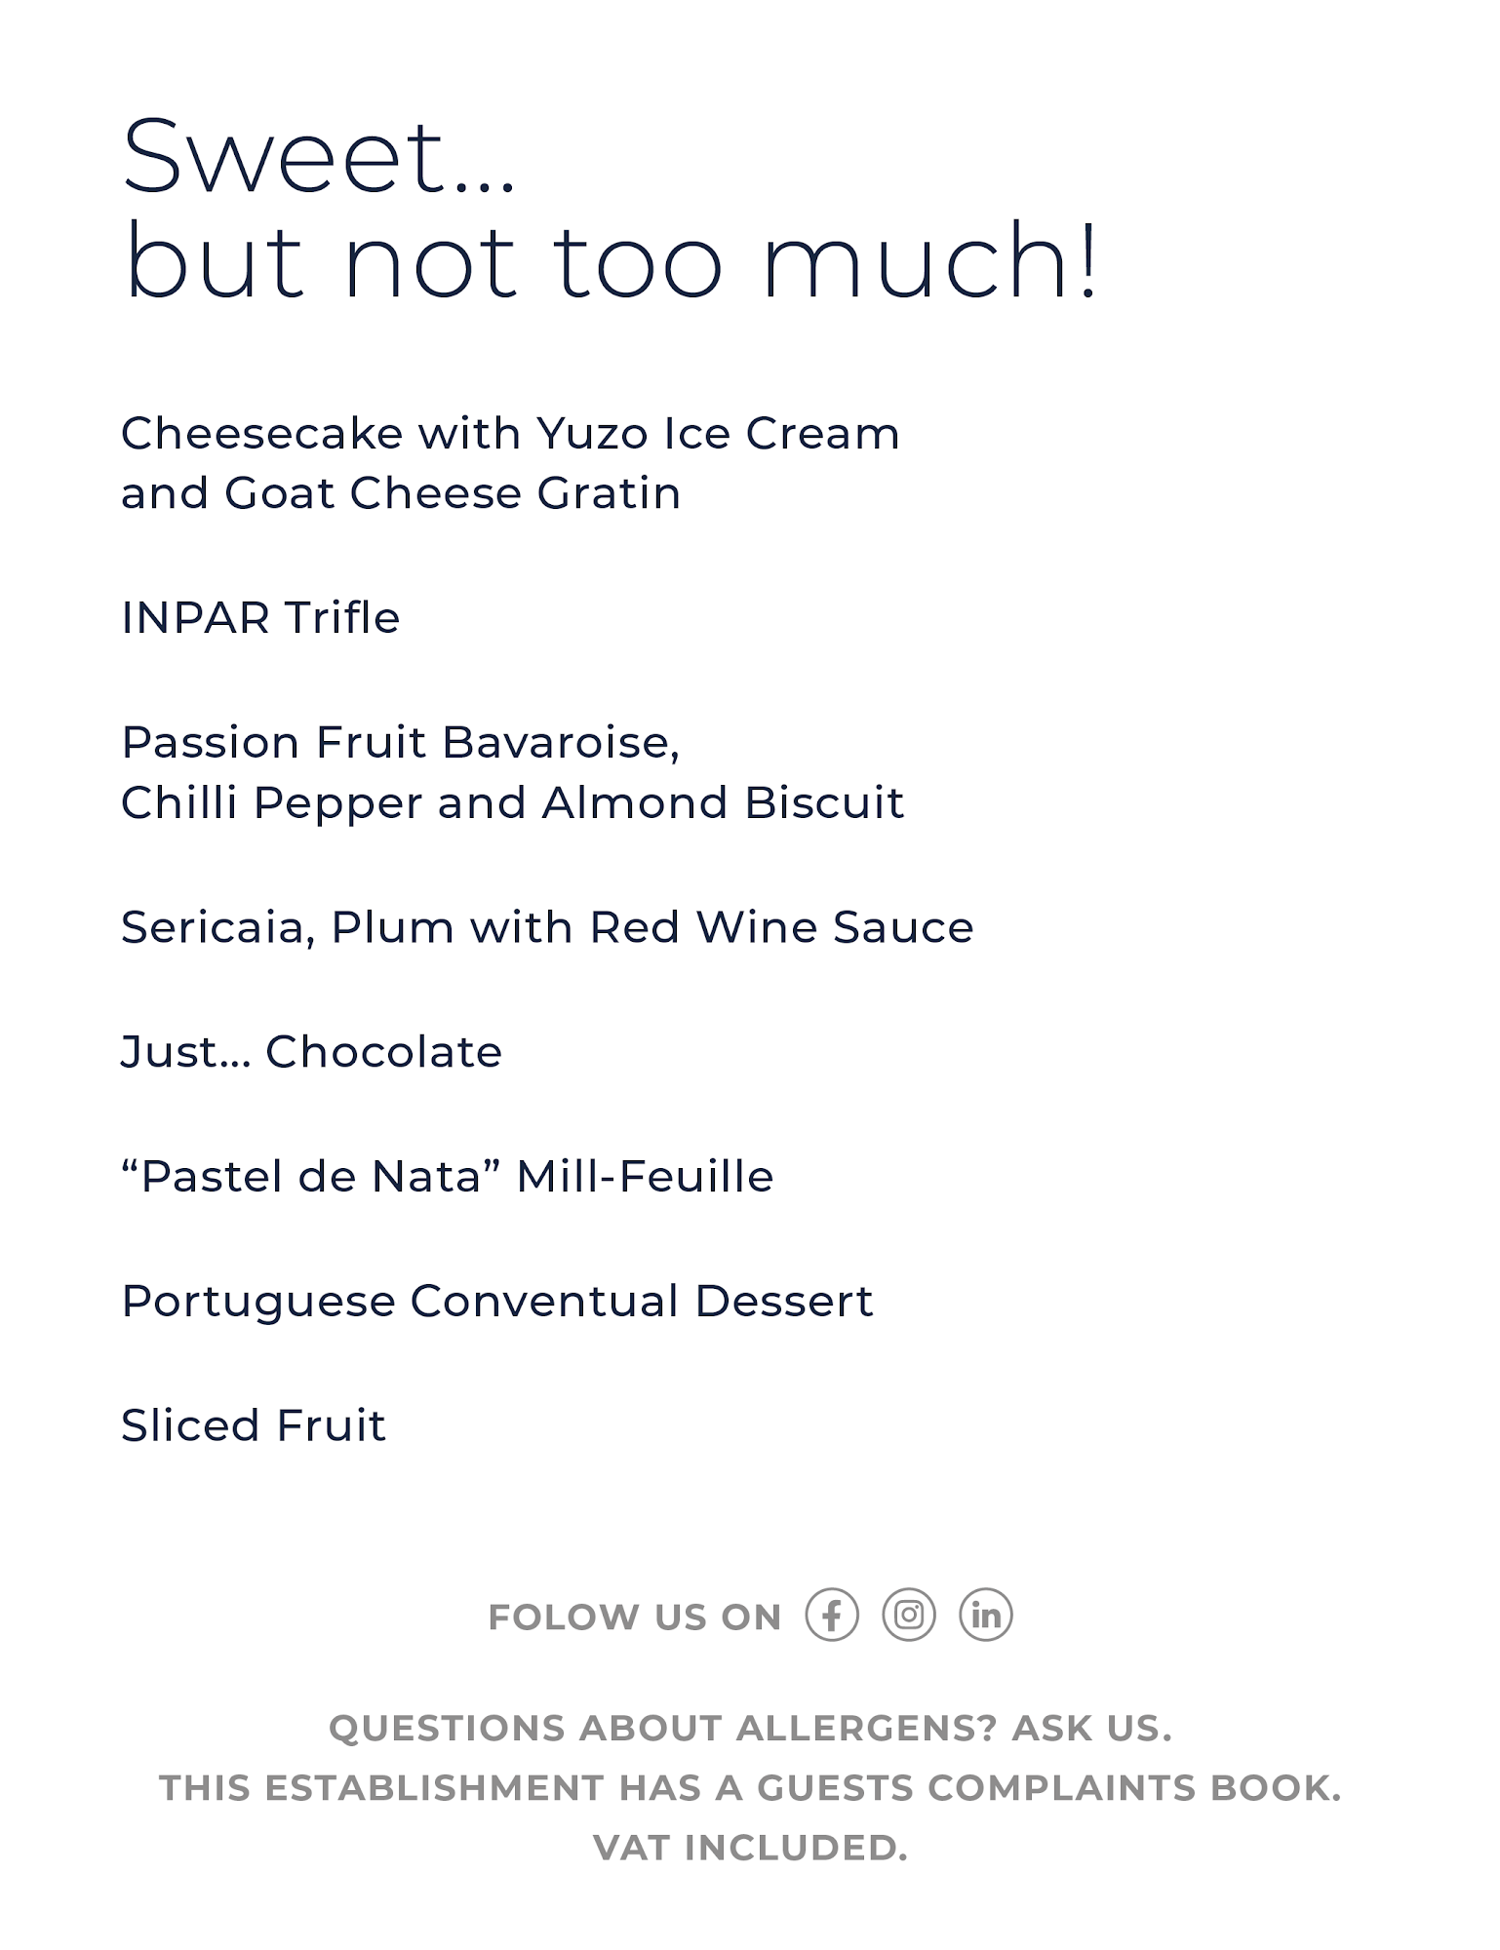The height and width of the screenshot is (1950, 1500).
Task: Open the Facebook page icon
Action: [831, 1616]
